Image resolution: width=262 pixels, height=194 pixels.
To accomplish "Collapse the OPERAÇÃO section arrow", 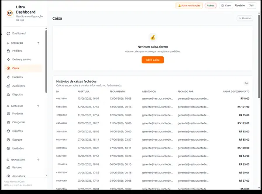I will [38, 43].
